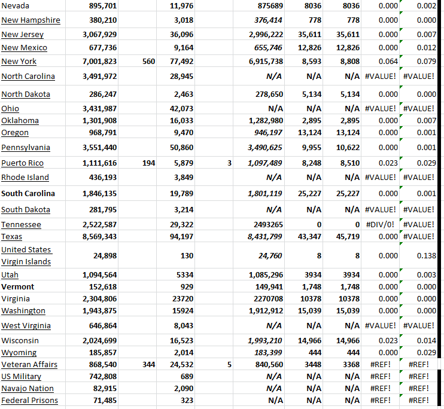Open the New Hampshire link

pos(31,20)
